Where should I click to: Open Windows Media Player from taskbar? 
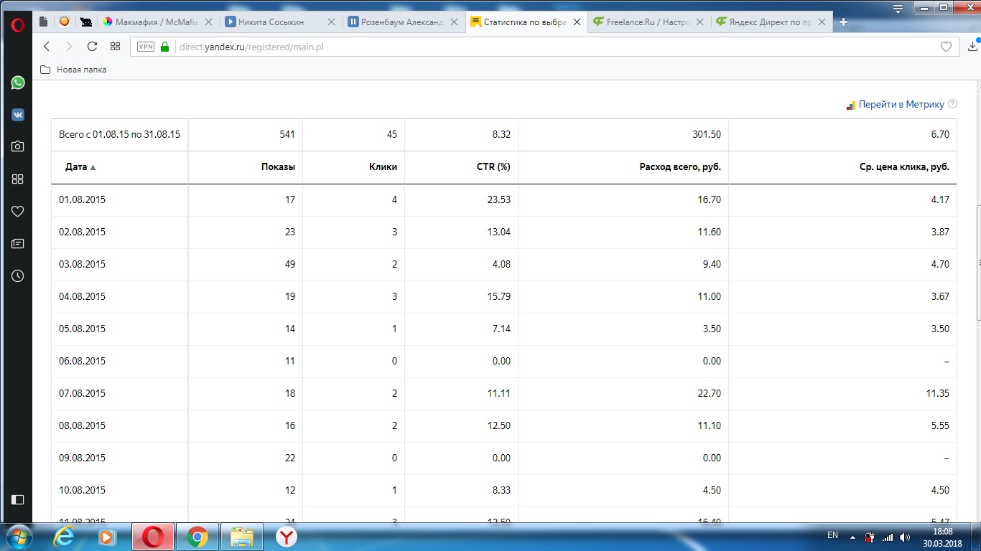tap(106, 537)
